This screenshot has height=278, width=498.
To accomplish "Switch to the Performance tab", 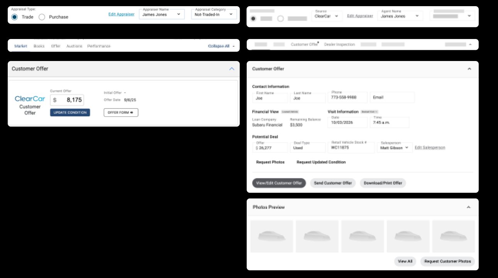I will pyautogui.click(x=99, y=46).
